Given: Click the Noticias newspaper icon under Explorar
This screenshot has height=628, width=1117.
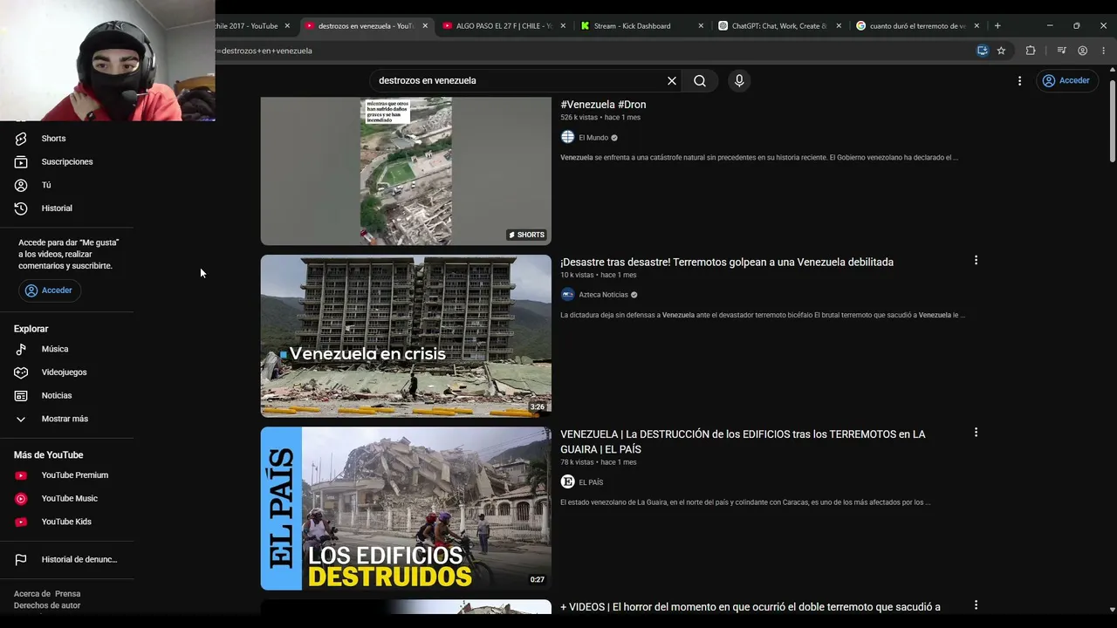Looking at the screenshot, I should (21, 396).
